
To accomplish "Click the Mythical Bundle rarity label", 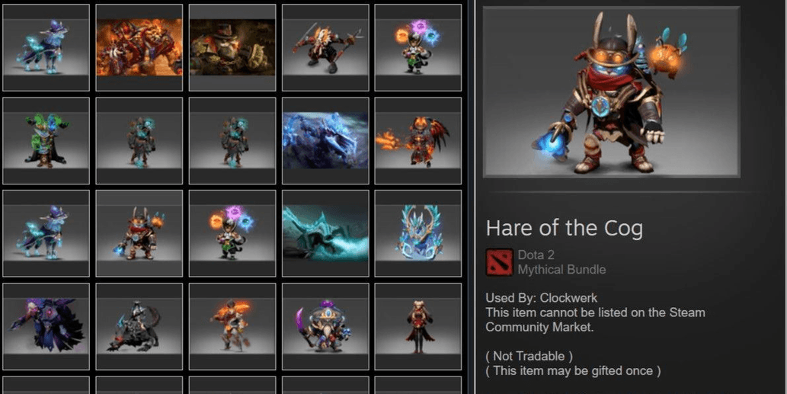I will tap(561, 270).
